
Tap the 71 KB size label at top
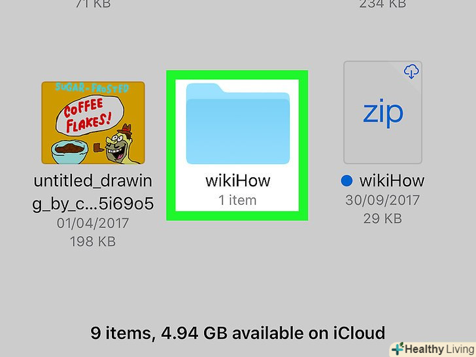93,4
